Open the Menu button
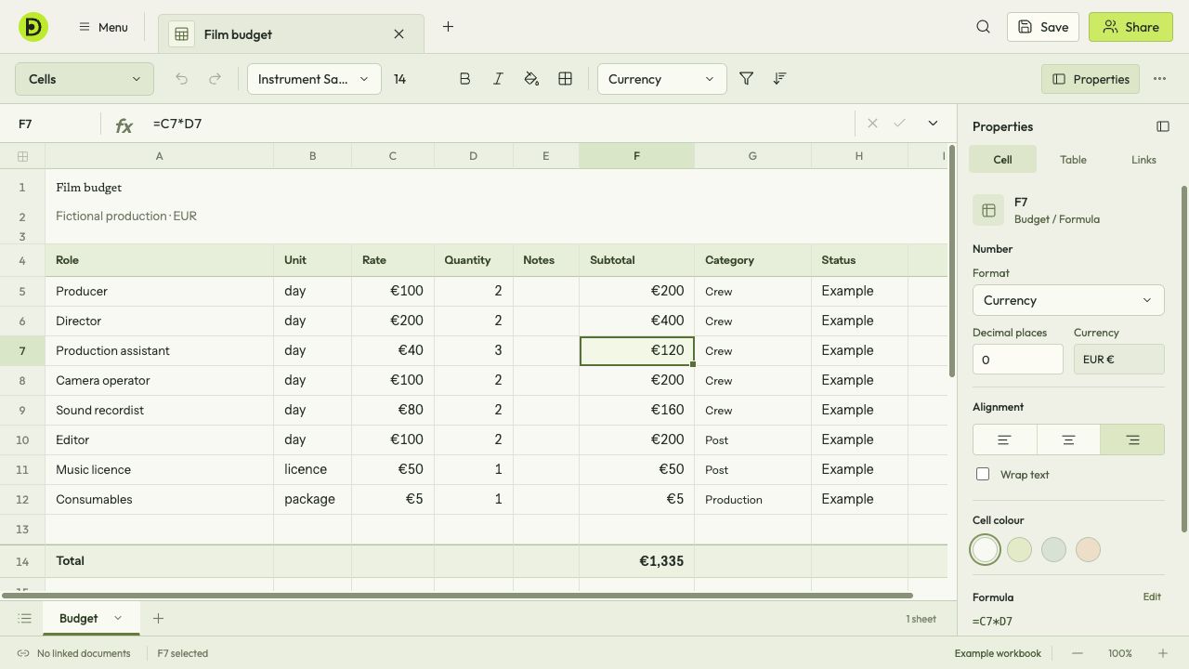 pos(103,27)
